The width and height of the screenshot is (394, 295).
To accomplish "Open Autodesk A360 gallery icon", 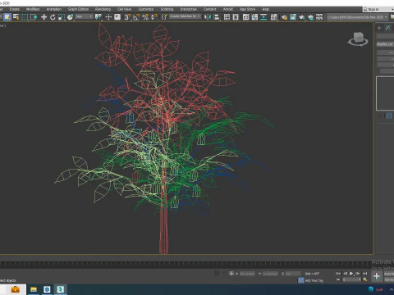I will tap(319, 17).
